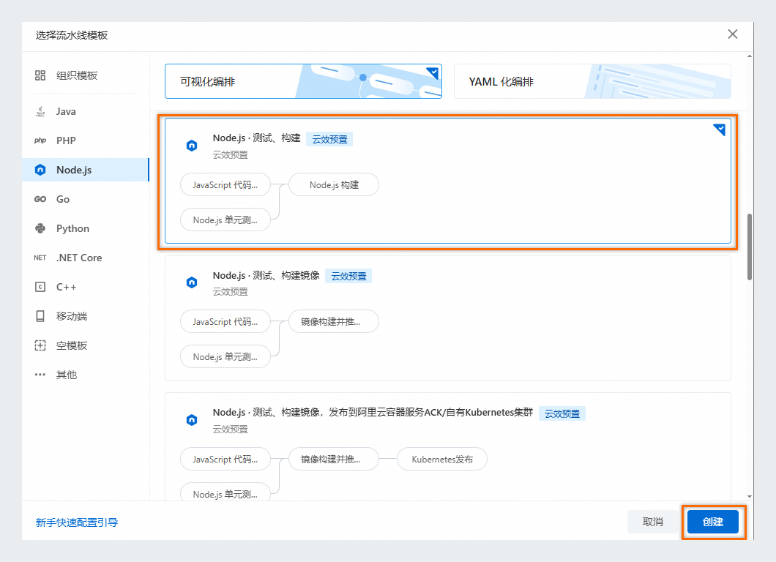
Task: Switch to 移动端 templates
Action: 85,316
